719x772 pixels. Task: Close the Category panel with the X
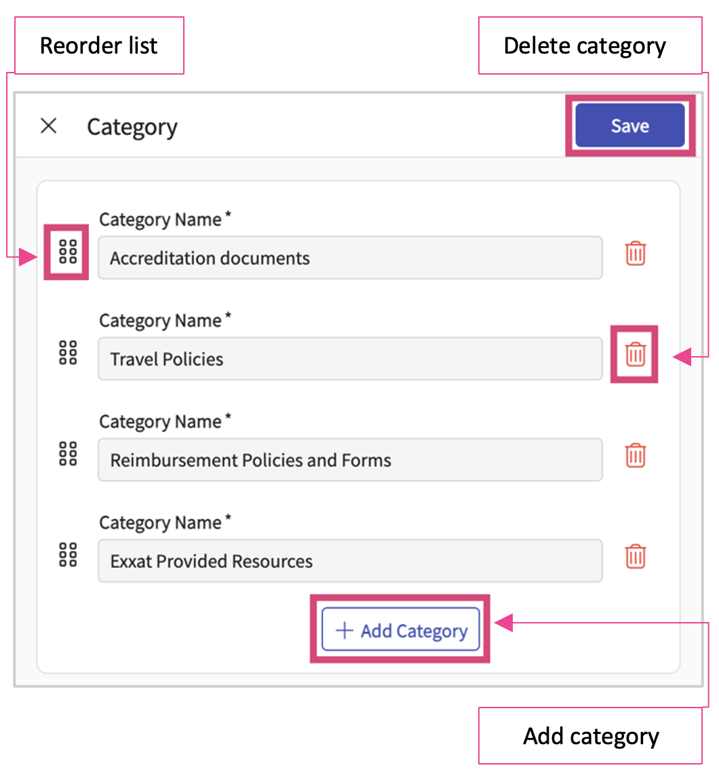pyautogui.click(x=49, y=126)
